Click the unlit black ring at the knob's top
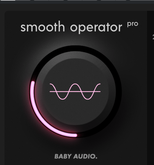154x165 pixels. 76,48
